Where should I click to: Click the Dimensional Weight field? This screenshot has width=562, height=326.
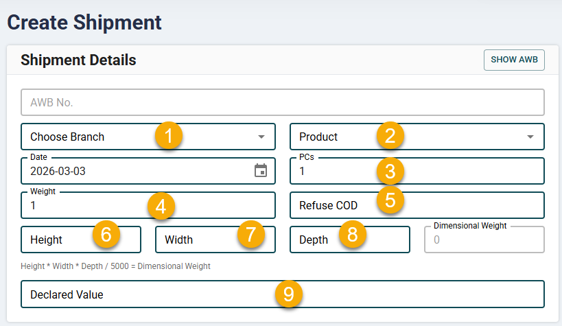point(484,240)
